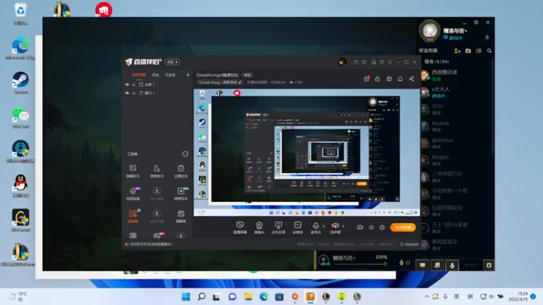
Task: Toggle visibility eye of the 全屏1 source
Action: pos(127,84)
